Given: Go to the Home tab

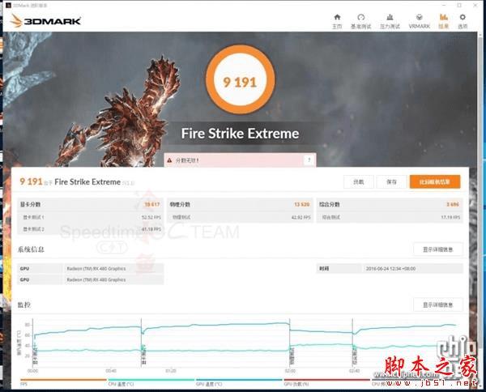Looking at the screenshot, I should (x=337, y=21).
